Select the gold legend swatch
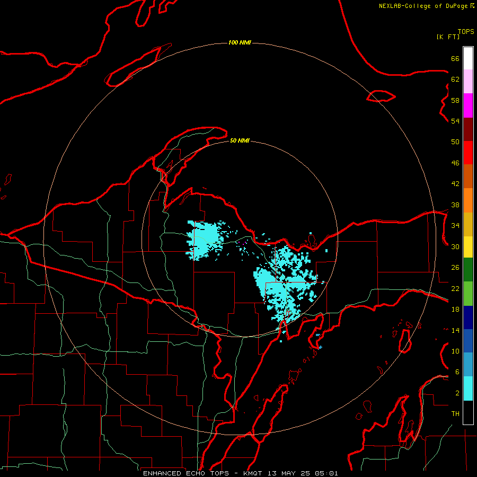Screen dimensions: 477x477 pyautogui.click(x=468, y=225)
